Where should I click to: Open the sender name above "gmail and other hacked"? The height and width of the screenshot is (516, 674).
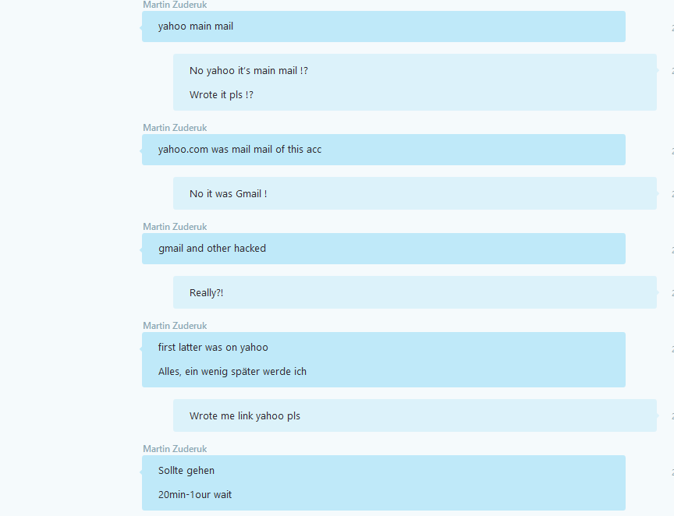click(175, 226)
